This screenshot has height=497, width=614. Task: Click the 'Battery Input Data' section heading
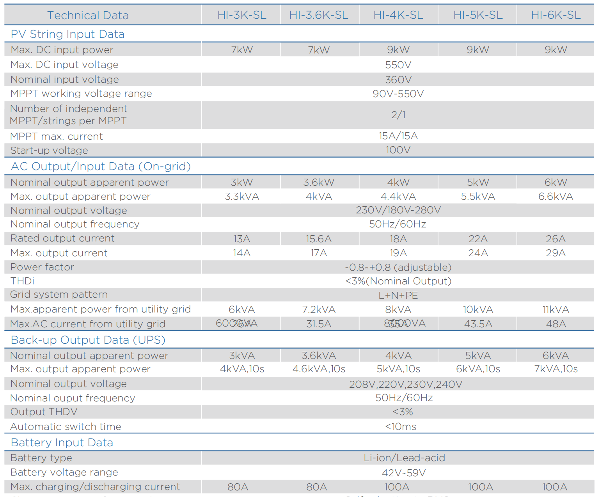[x=62, y=442]
